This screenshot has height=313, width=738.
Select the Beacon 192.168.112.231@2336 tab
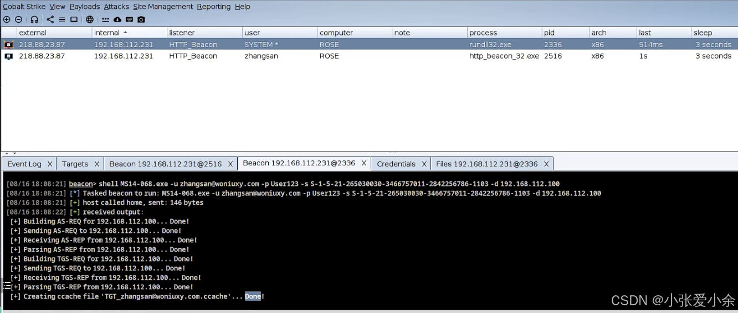click(299, 163)
